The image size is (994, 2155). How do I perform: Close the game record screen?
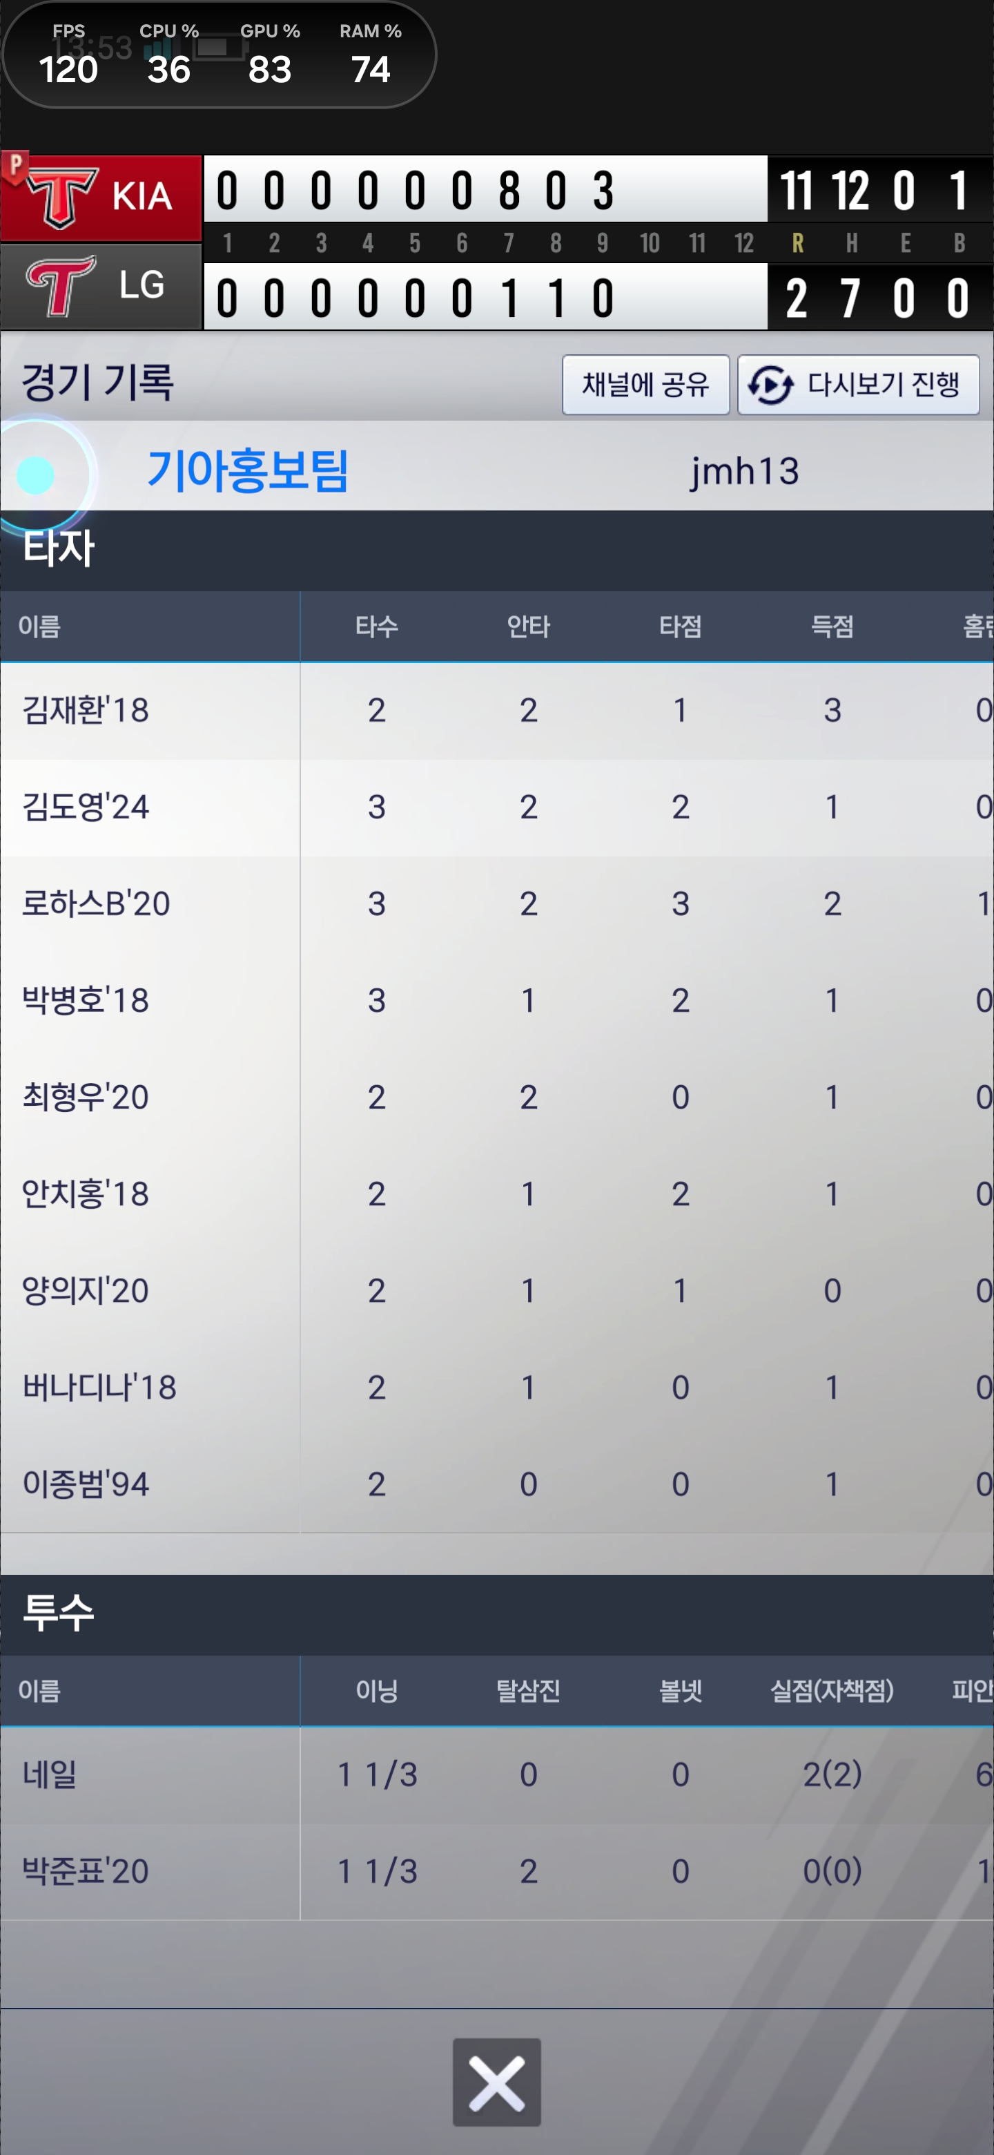pyautogui.click(x=496, y=2081)
